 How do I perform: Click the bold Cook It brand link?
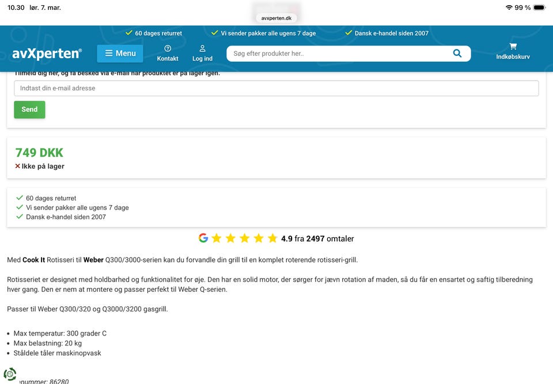pyautogui.click(x=34, y=260)
